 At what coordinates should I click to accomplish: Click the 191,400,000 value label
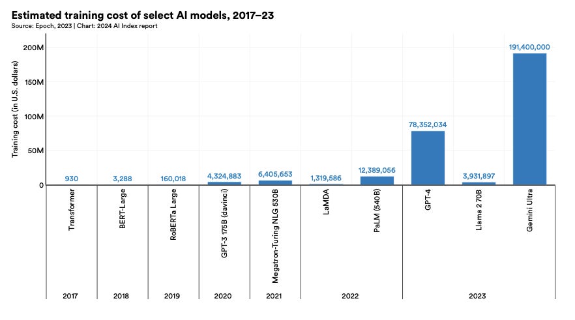click(x=529, y=47)
